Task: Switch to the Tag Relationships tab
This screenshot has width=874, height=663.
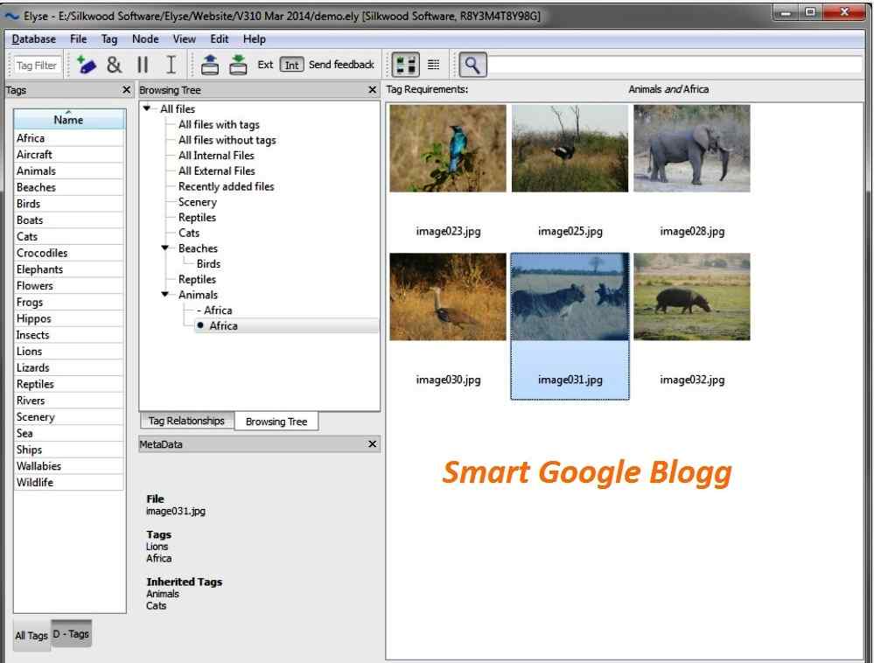Action: click(185, 421)
